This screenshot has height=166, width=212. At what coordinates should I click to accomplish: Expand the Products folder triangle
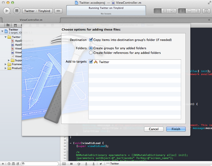tap(6, 68)
